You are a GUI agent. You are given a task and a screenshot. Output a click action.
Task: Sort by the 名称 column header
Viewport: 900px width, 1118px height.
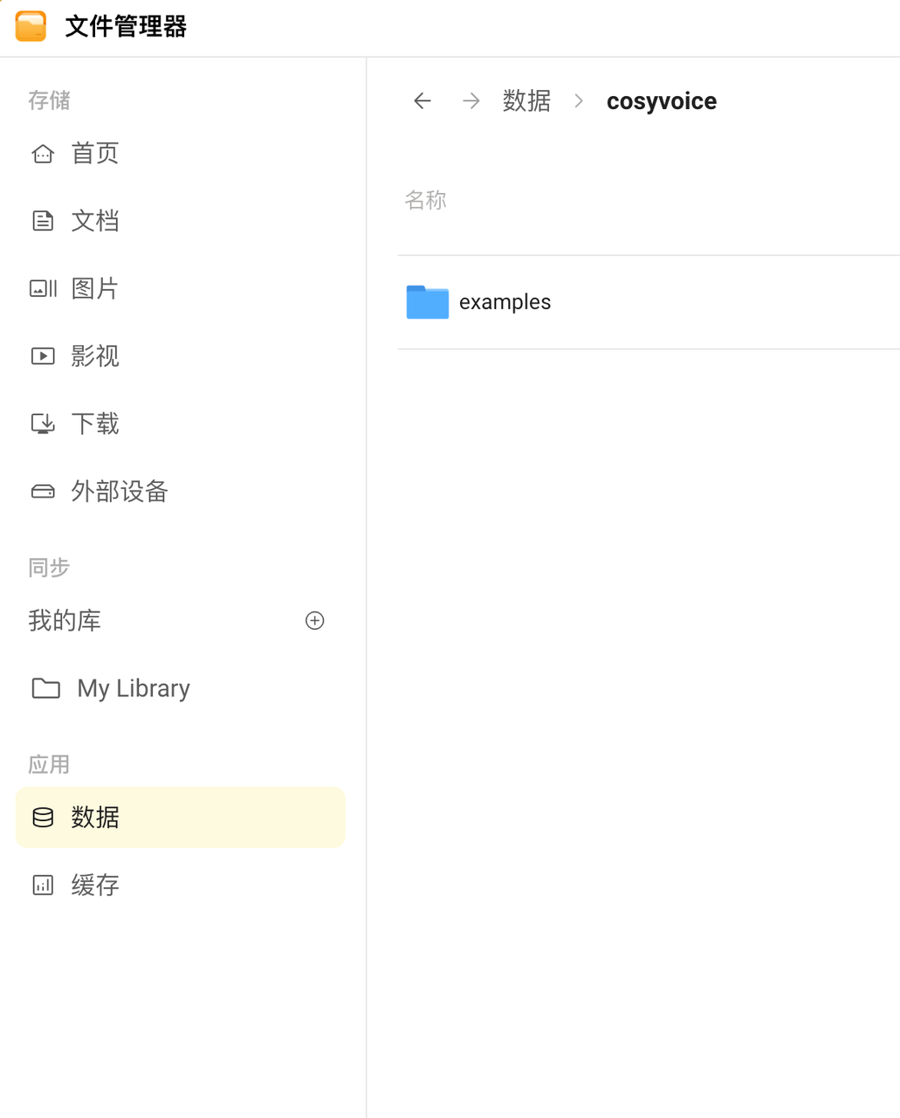point(426,201)
